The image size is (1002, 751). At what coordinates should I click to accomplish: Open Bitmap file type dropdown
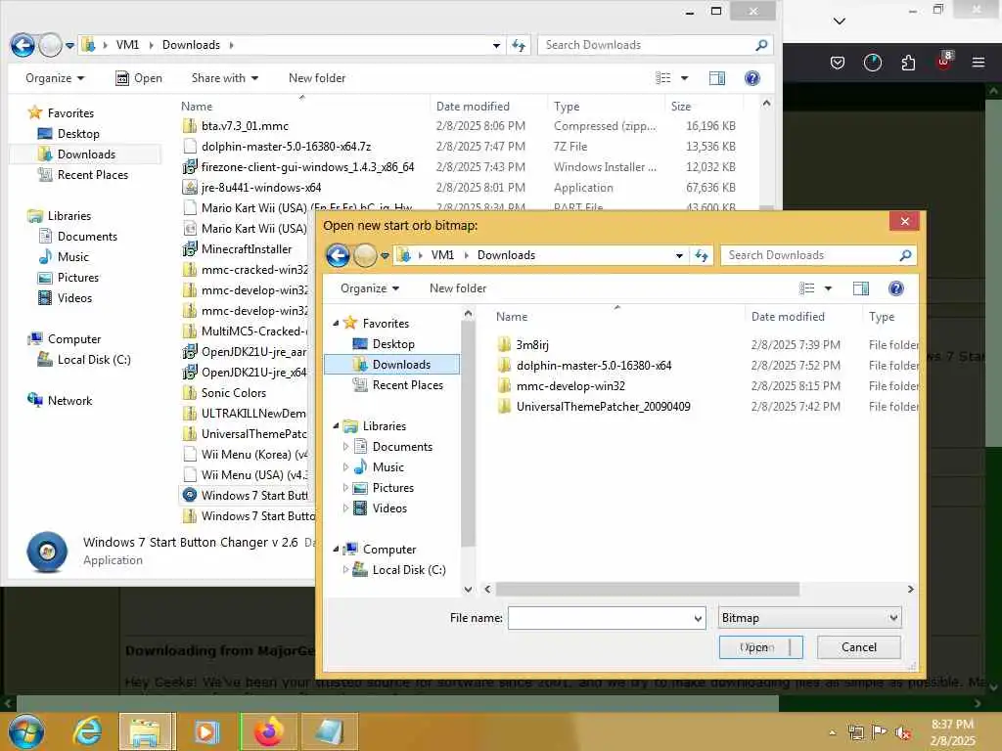pos(809,618)
